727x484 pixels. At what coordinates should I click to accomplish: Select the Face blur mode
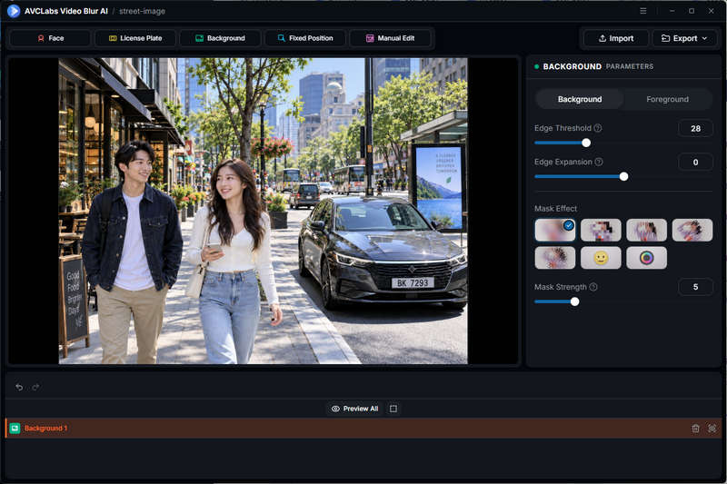50,38
